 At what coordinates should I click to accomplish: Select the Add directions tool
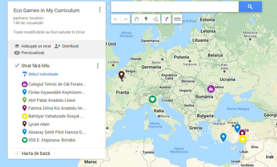[166, 19]
